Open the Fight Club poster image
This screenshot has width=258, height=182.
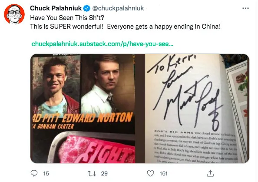click(x=83, y=109)
